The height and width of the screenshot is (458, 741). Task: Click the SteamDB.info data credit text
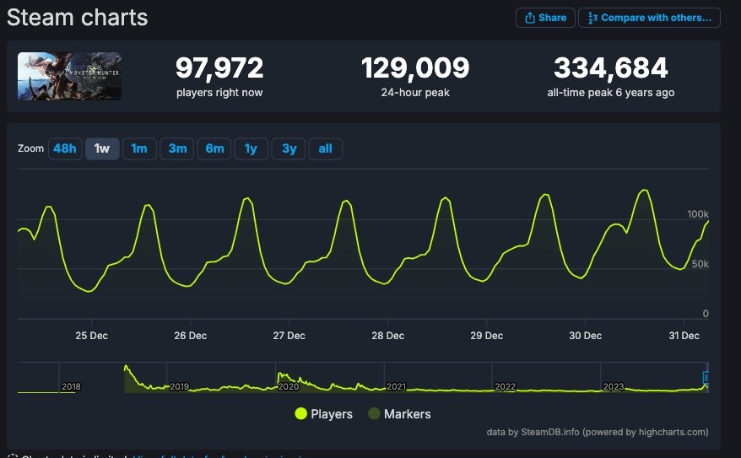[x=598, y=432]
